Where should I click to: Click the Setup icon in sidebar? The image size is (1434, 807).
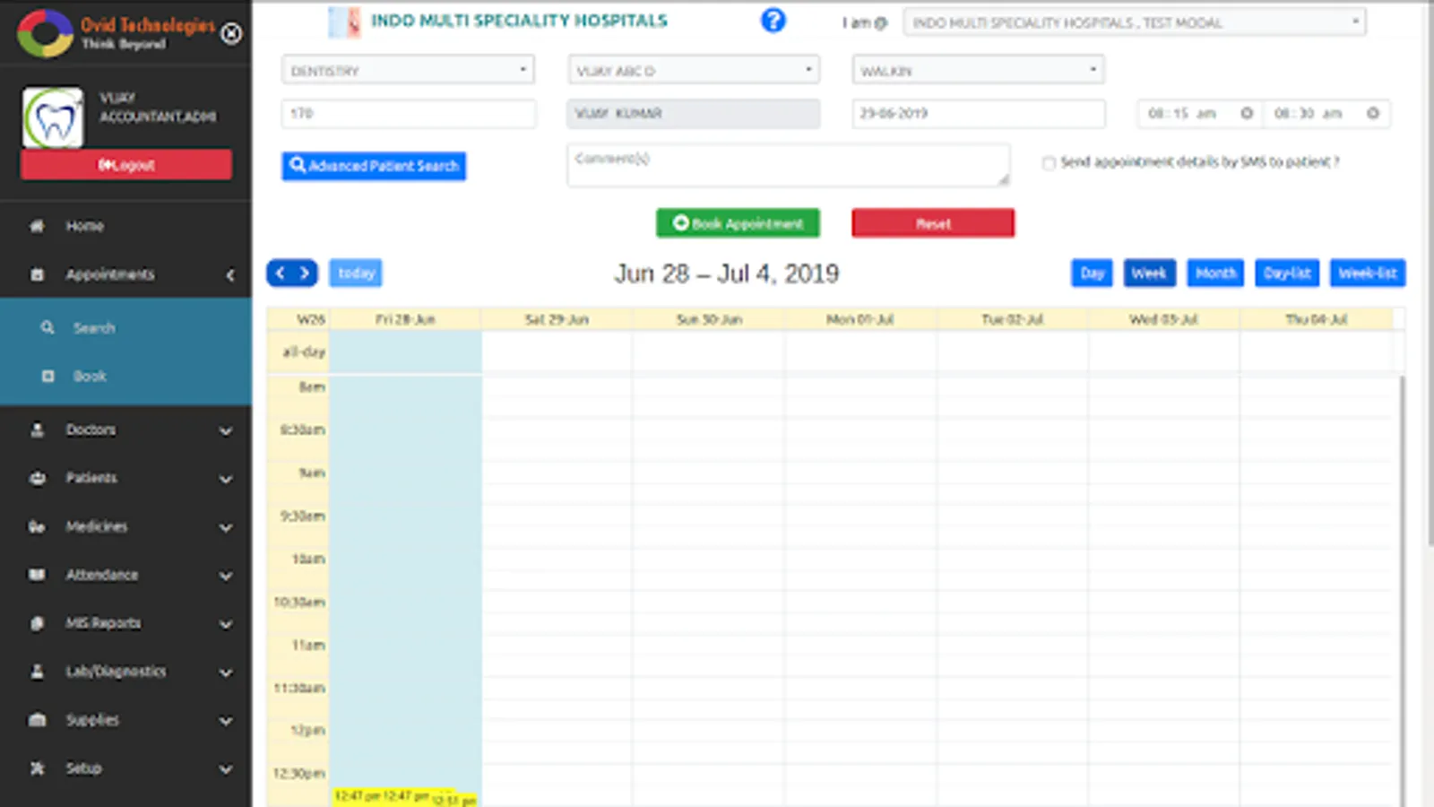click(x=37, y=768)
